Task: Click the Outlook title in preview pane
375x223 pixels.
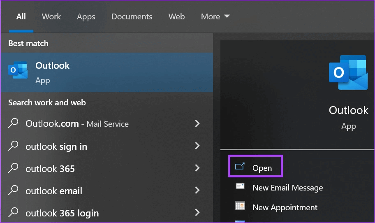Action: [x=348, y=110]
